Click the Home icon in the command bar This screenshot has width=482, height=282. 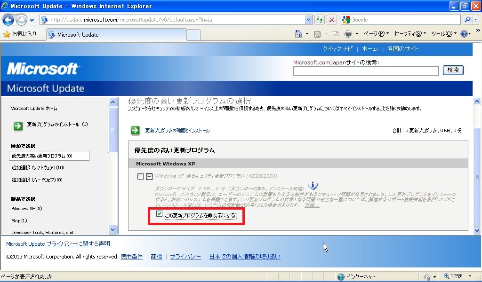[x=298, y=34]
